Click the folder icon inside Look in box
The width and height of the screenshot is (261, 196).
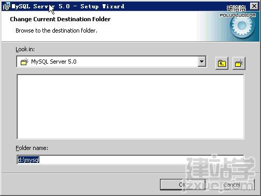[24, 62]
